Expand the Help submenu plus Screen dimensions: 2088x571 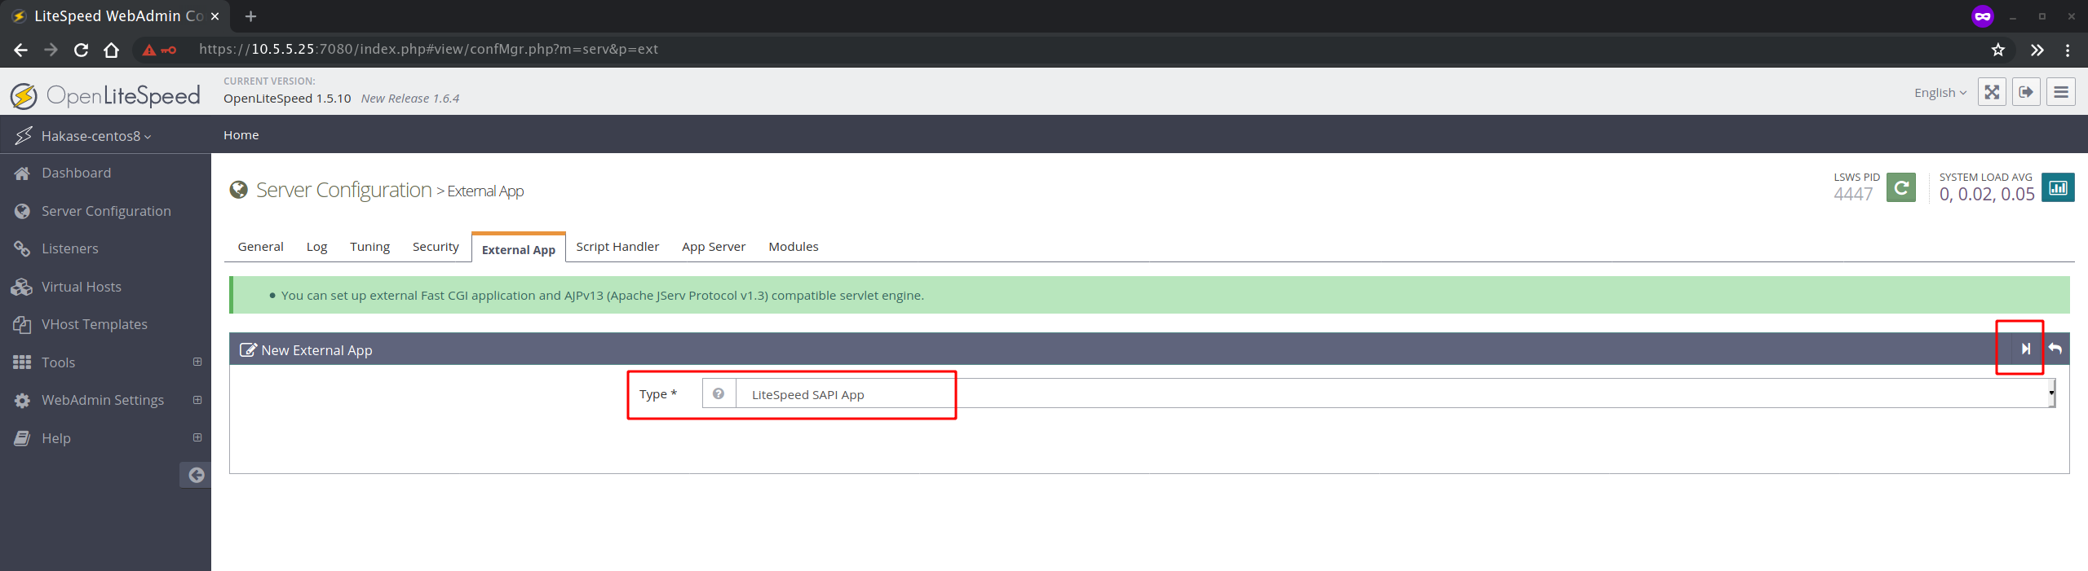click(x=197, y=437)
